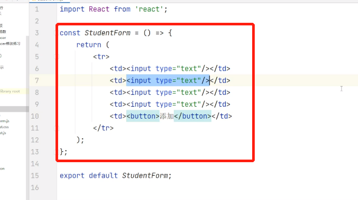Open the file ending in 'st.css' in project tree
The width and height of the screenshot is (358, 200).
coord(4,127)
